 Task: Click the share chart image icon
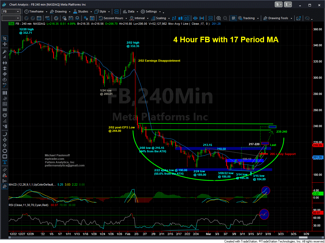[x=298, y=18]
